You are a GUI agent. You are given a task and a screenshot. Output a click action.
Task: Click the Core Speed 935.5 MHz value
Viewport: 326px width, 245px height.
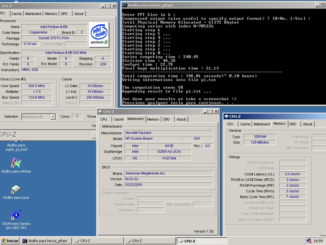[x=37, y=86]
